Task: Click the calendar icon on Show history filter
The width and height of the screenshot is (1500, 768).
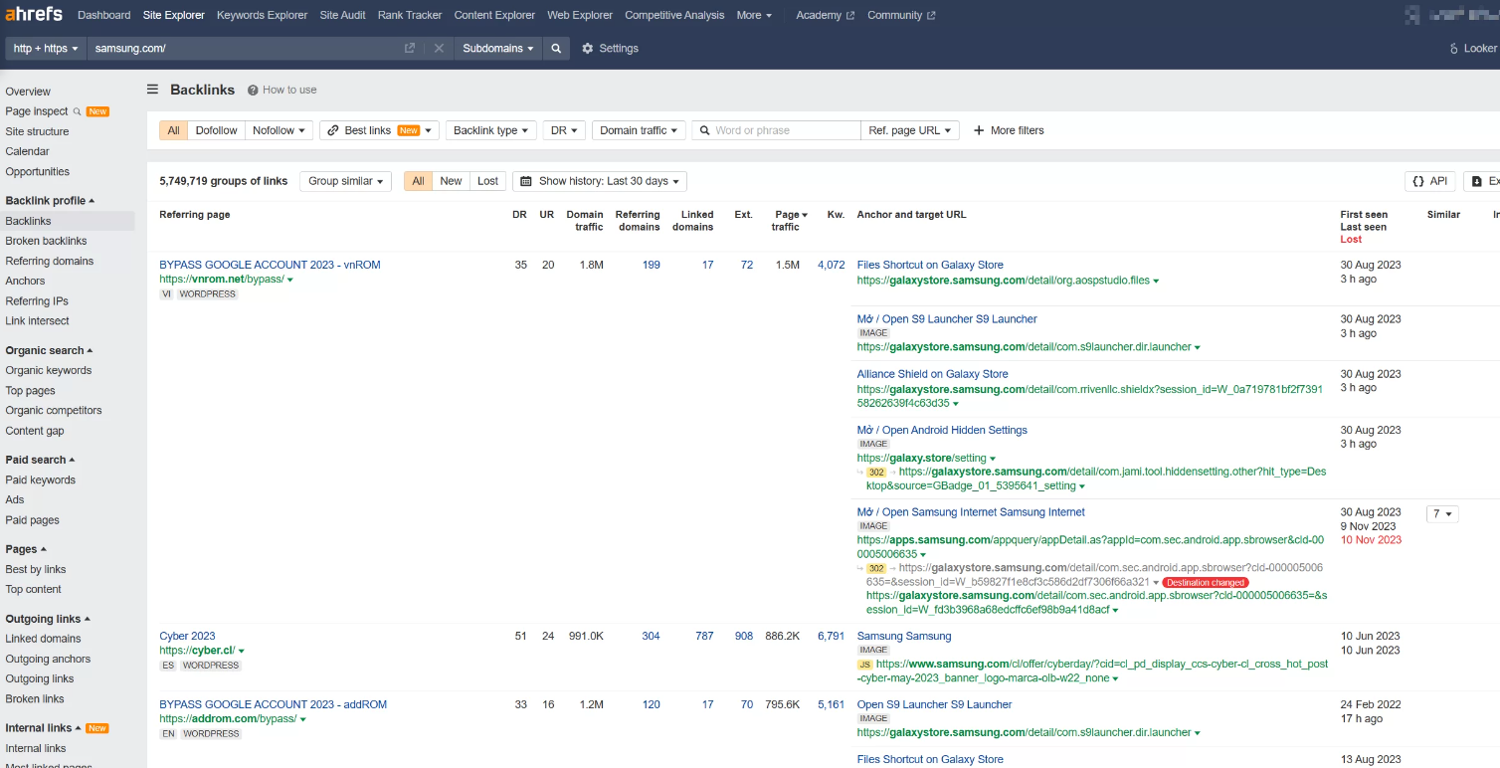Action: (525, 181)
